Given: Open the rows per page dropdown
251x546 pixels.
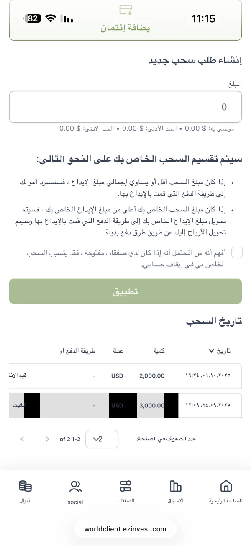Looking at the screenshot, I should (102, 439).
